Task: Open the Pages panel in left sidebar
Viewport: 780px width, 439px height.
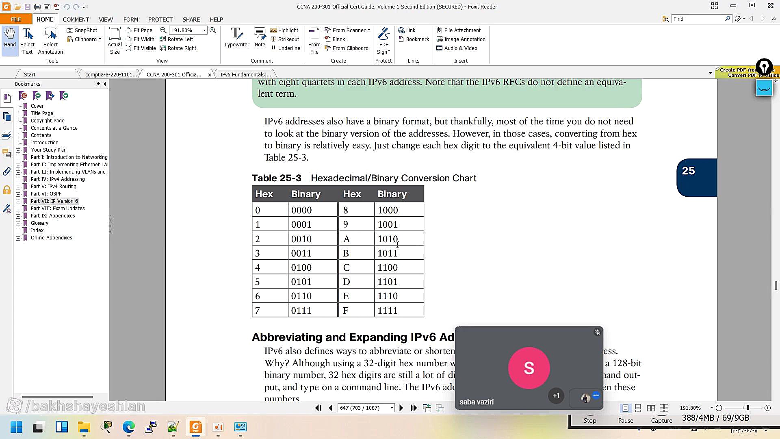Action: click(x=7, y=117)
